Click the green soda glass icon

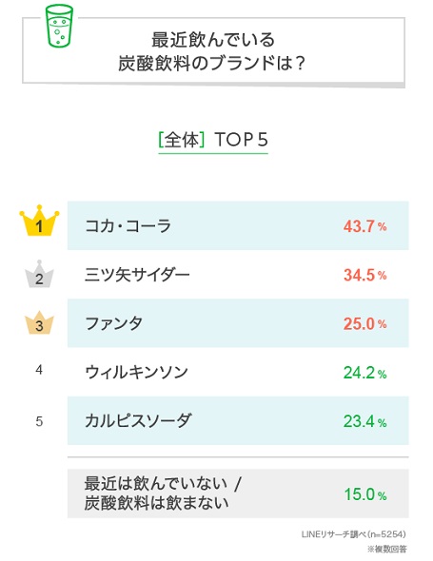pos(59,26)
